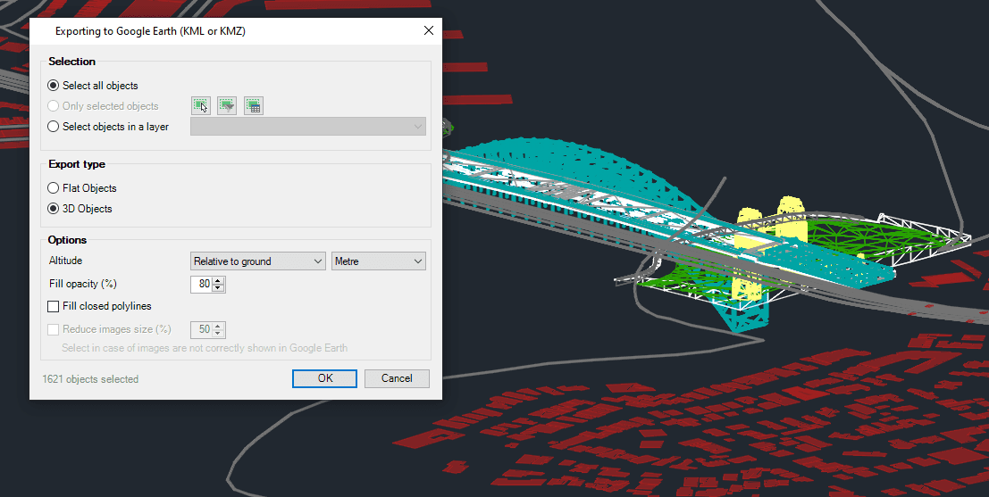
Task: Select 3D Objects export type
Action: tap(54, 209)
